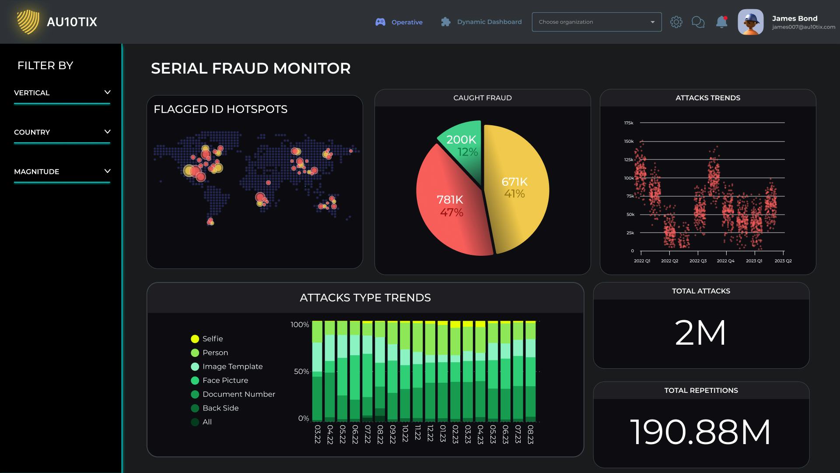The width and height of the screenshot is (840, 473).
Task: Click the AU10TIX shield logo icon
Action: tap(28, 22)
